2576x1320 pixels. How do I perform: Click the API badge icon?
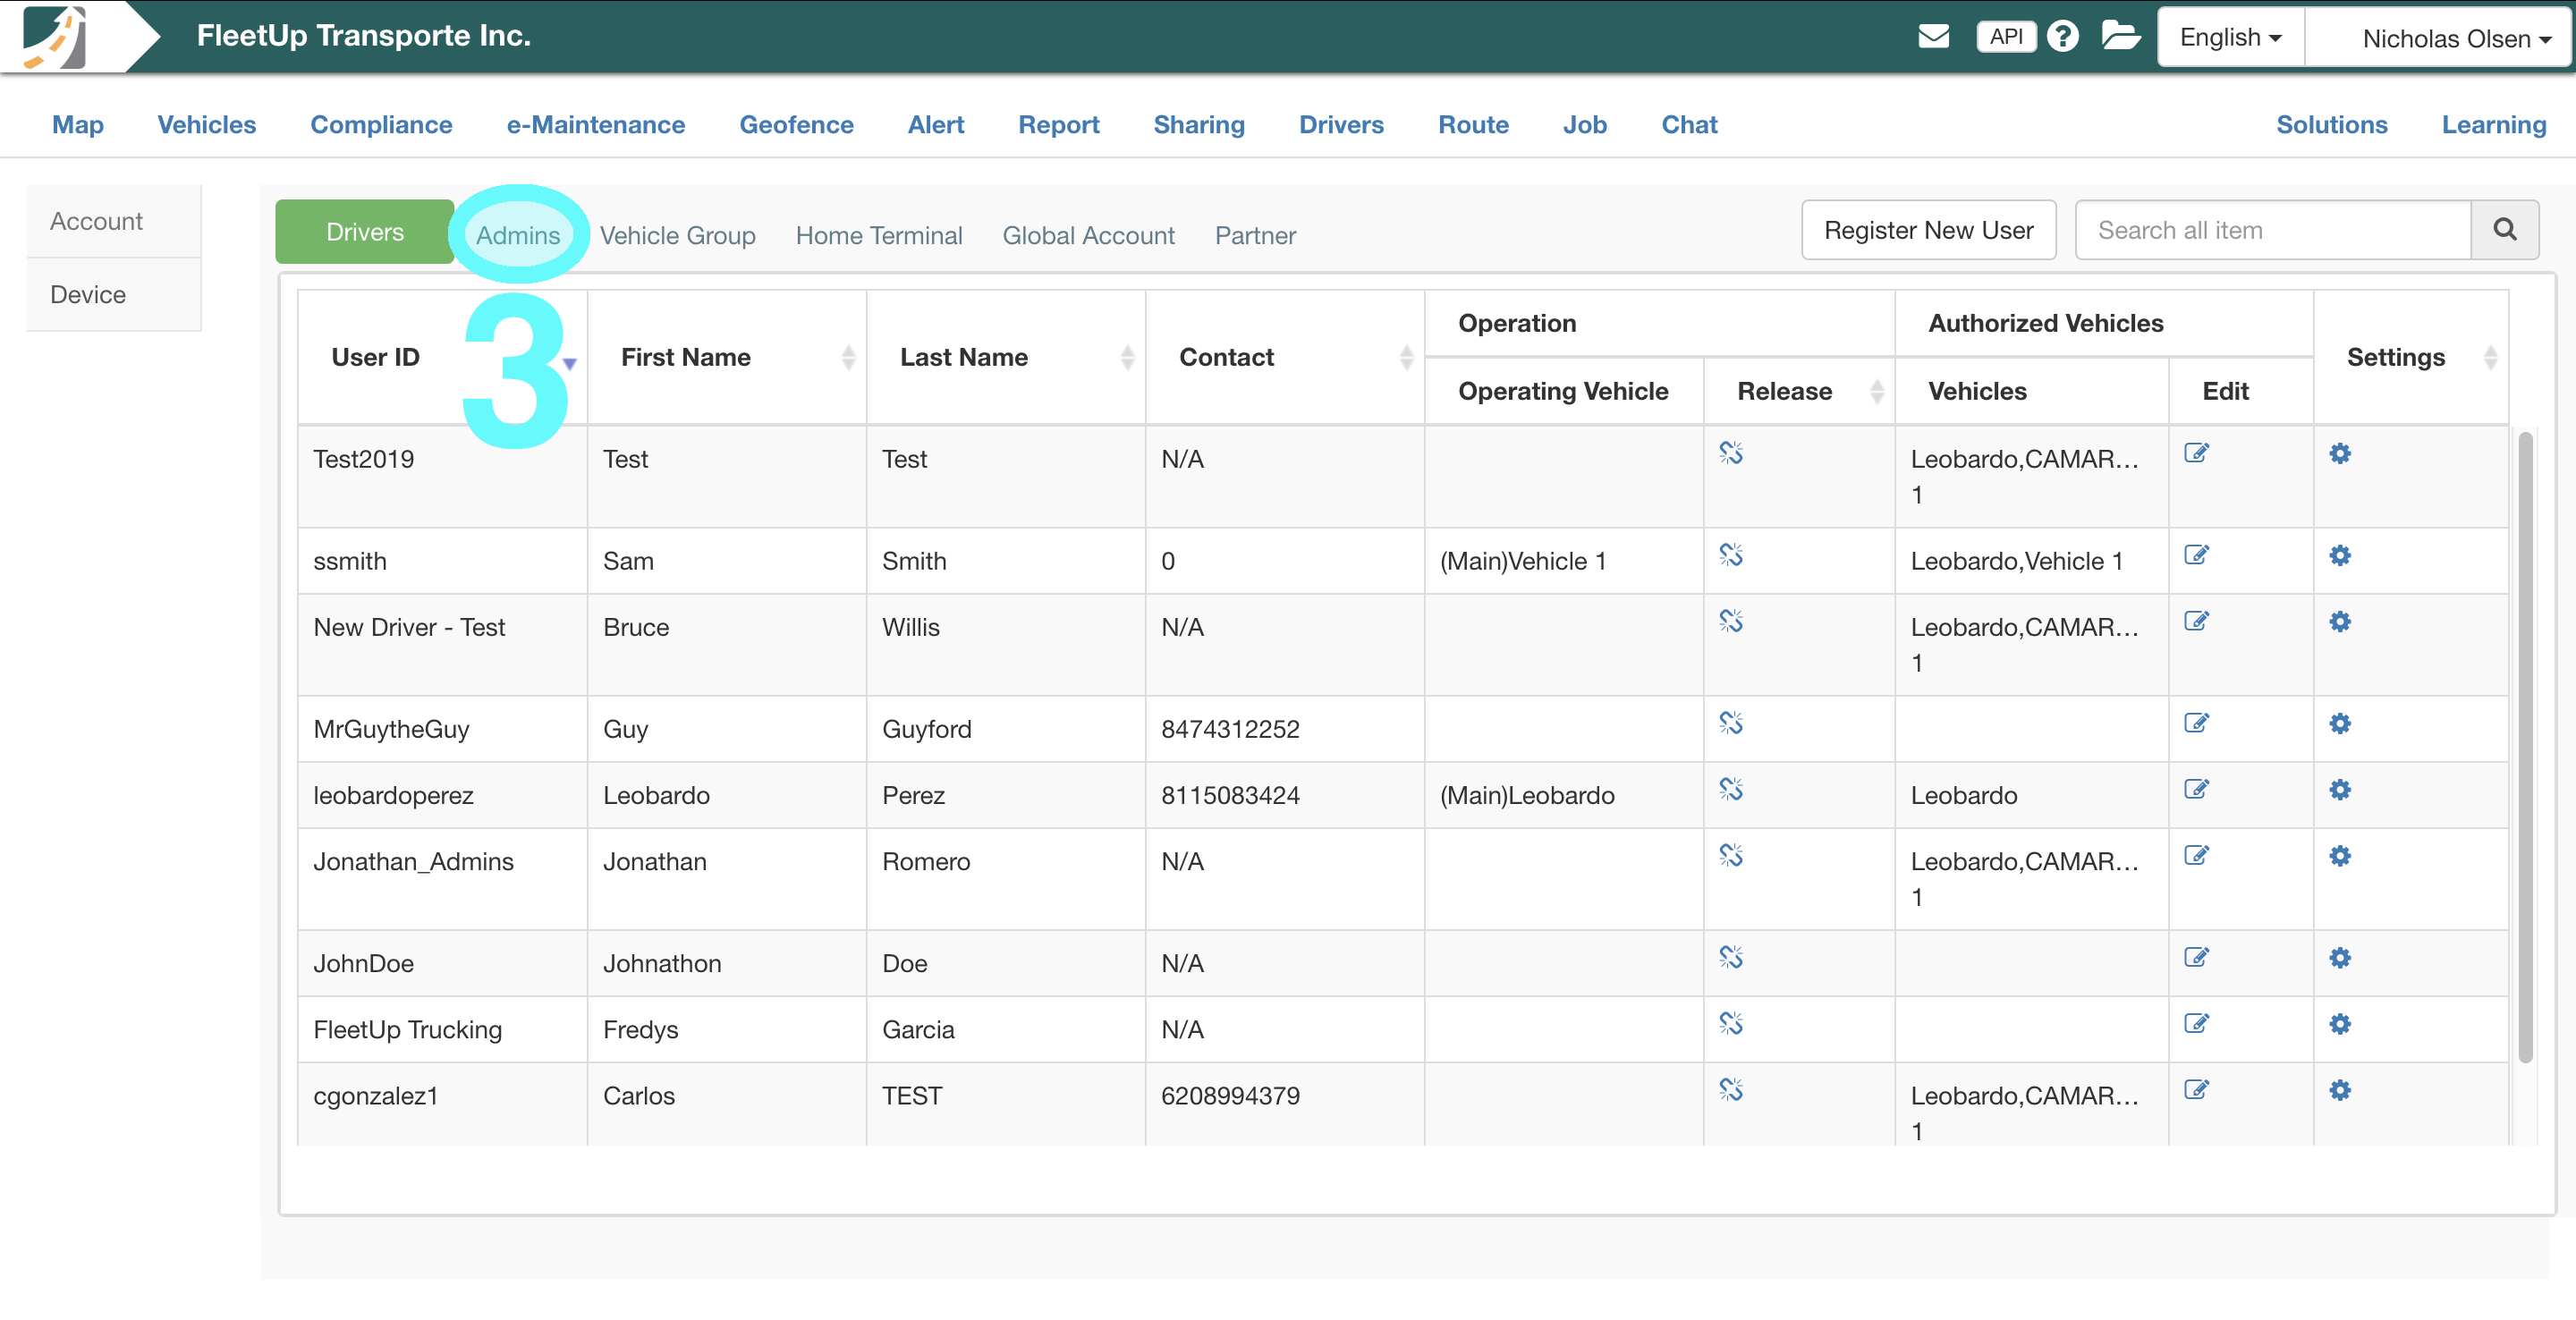click(2006, 37)
